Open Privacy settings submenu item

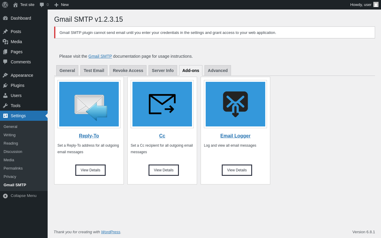click(x=10, y=176)
